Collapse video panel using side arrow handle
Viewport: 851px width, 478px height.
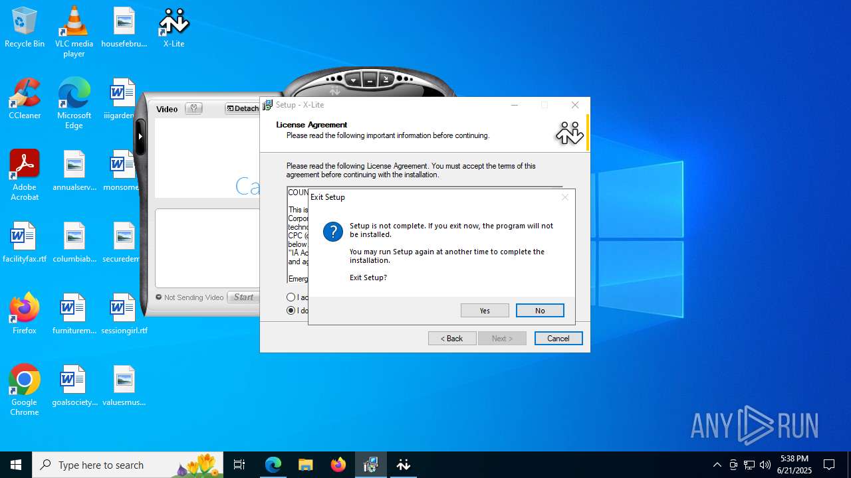click(140, 136)
